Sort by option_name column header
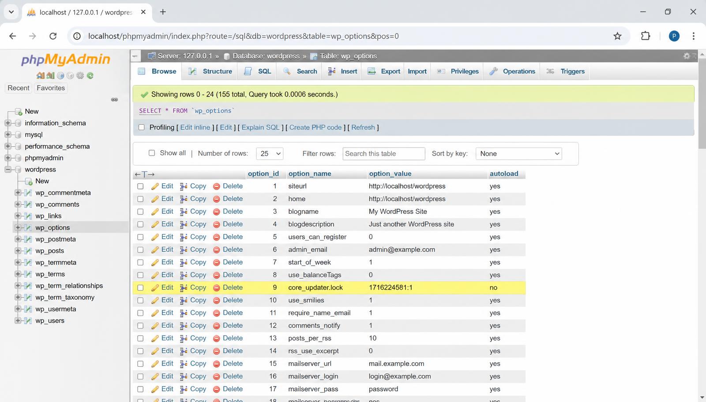706x402 pixels. [x=310, y=174]
